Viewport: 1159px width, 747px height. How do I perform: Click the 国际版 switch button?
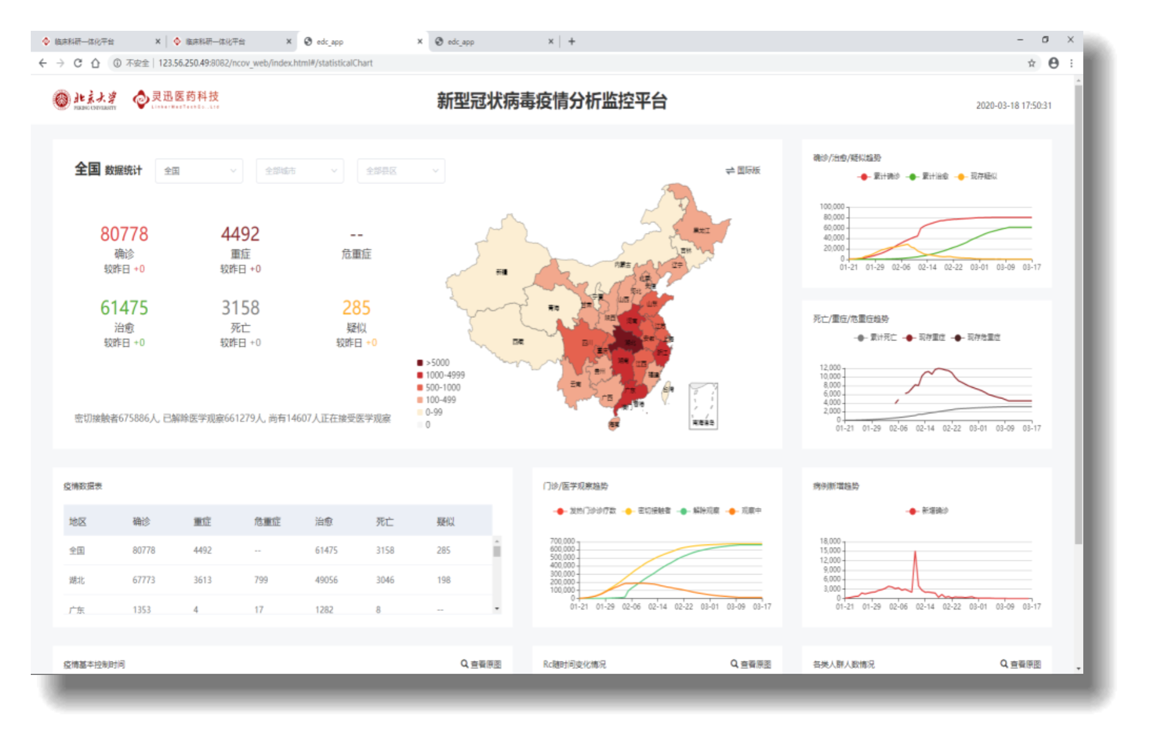[x=743, y=171]
